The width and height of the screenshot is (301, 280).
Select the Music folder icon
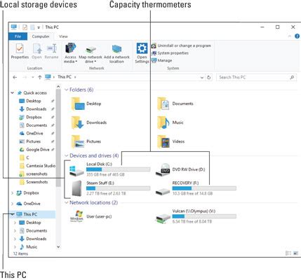point(163,122)
